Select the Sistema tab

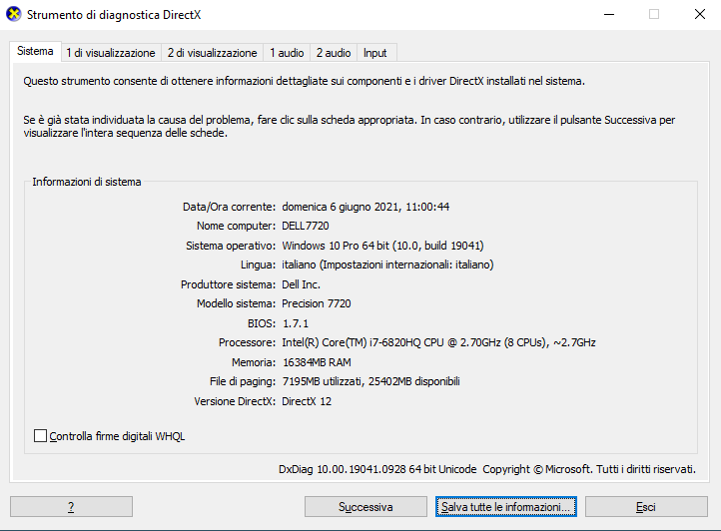coord(35,51)
